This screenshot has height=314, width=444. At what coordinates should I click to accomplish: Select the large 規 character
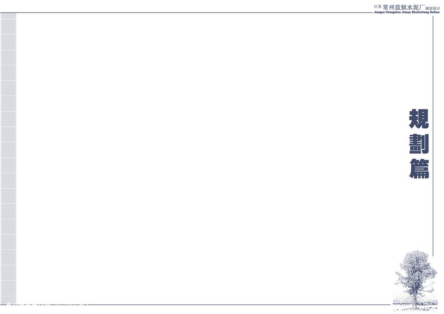point(419,119)
